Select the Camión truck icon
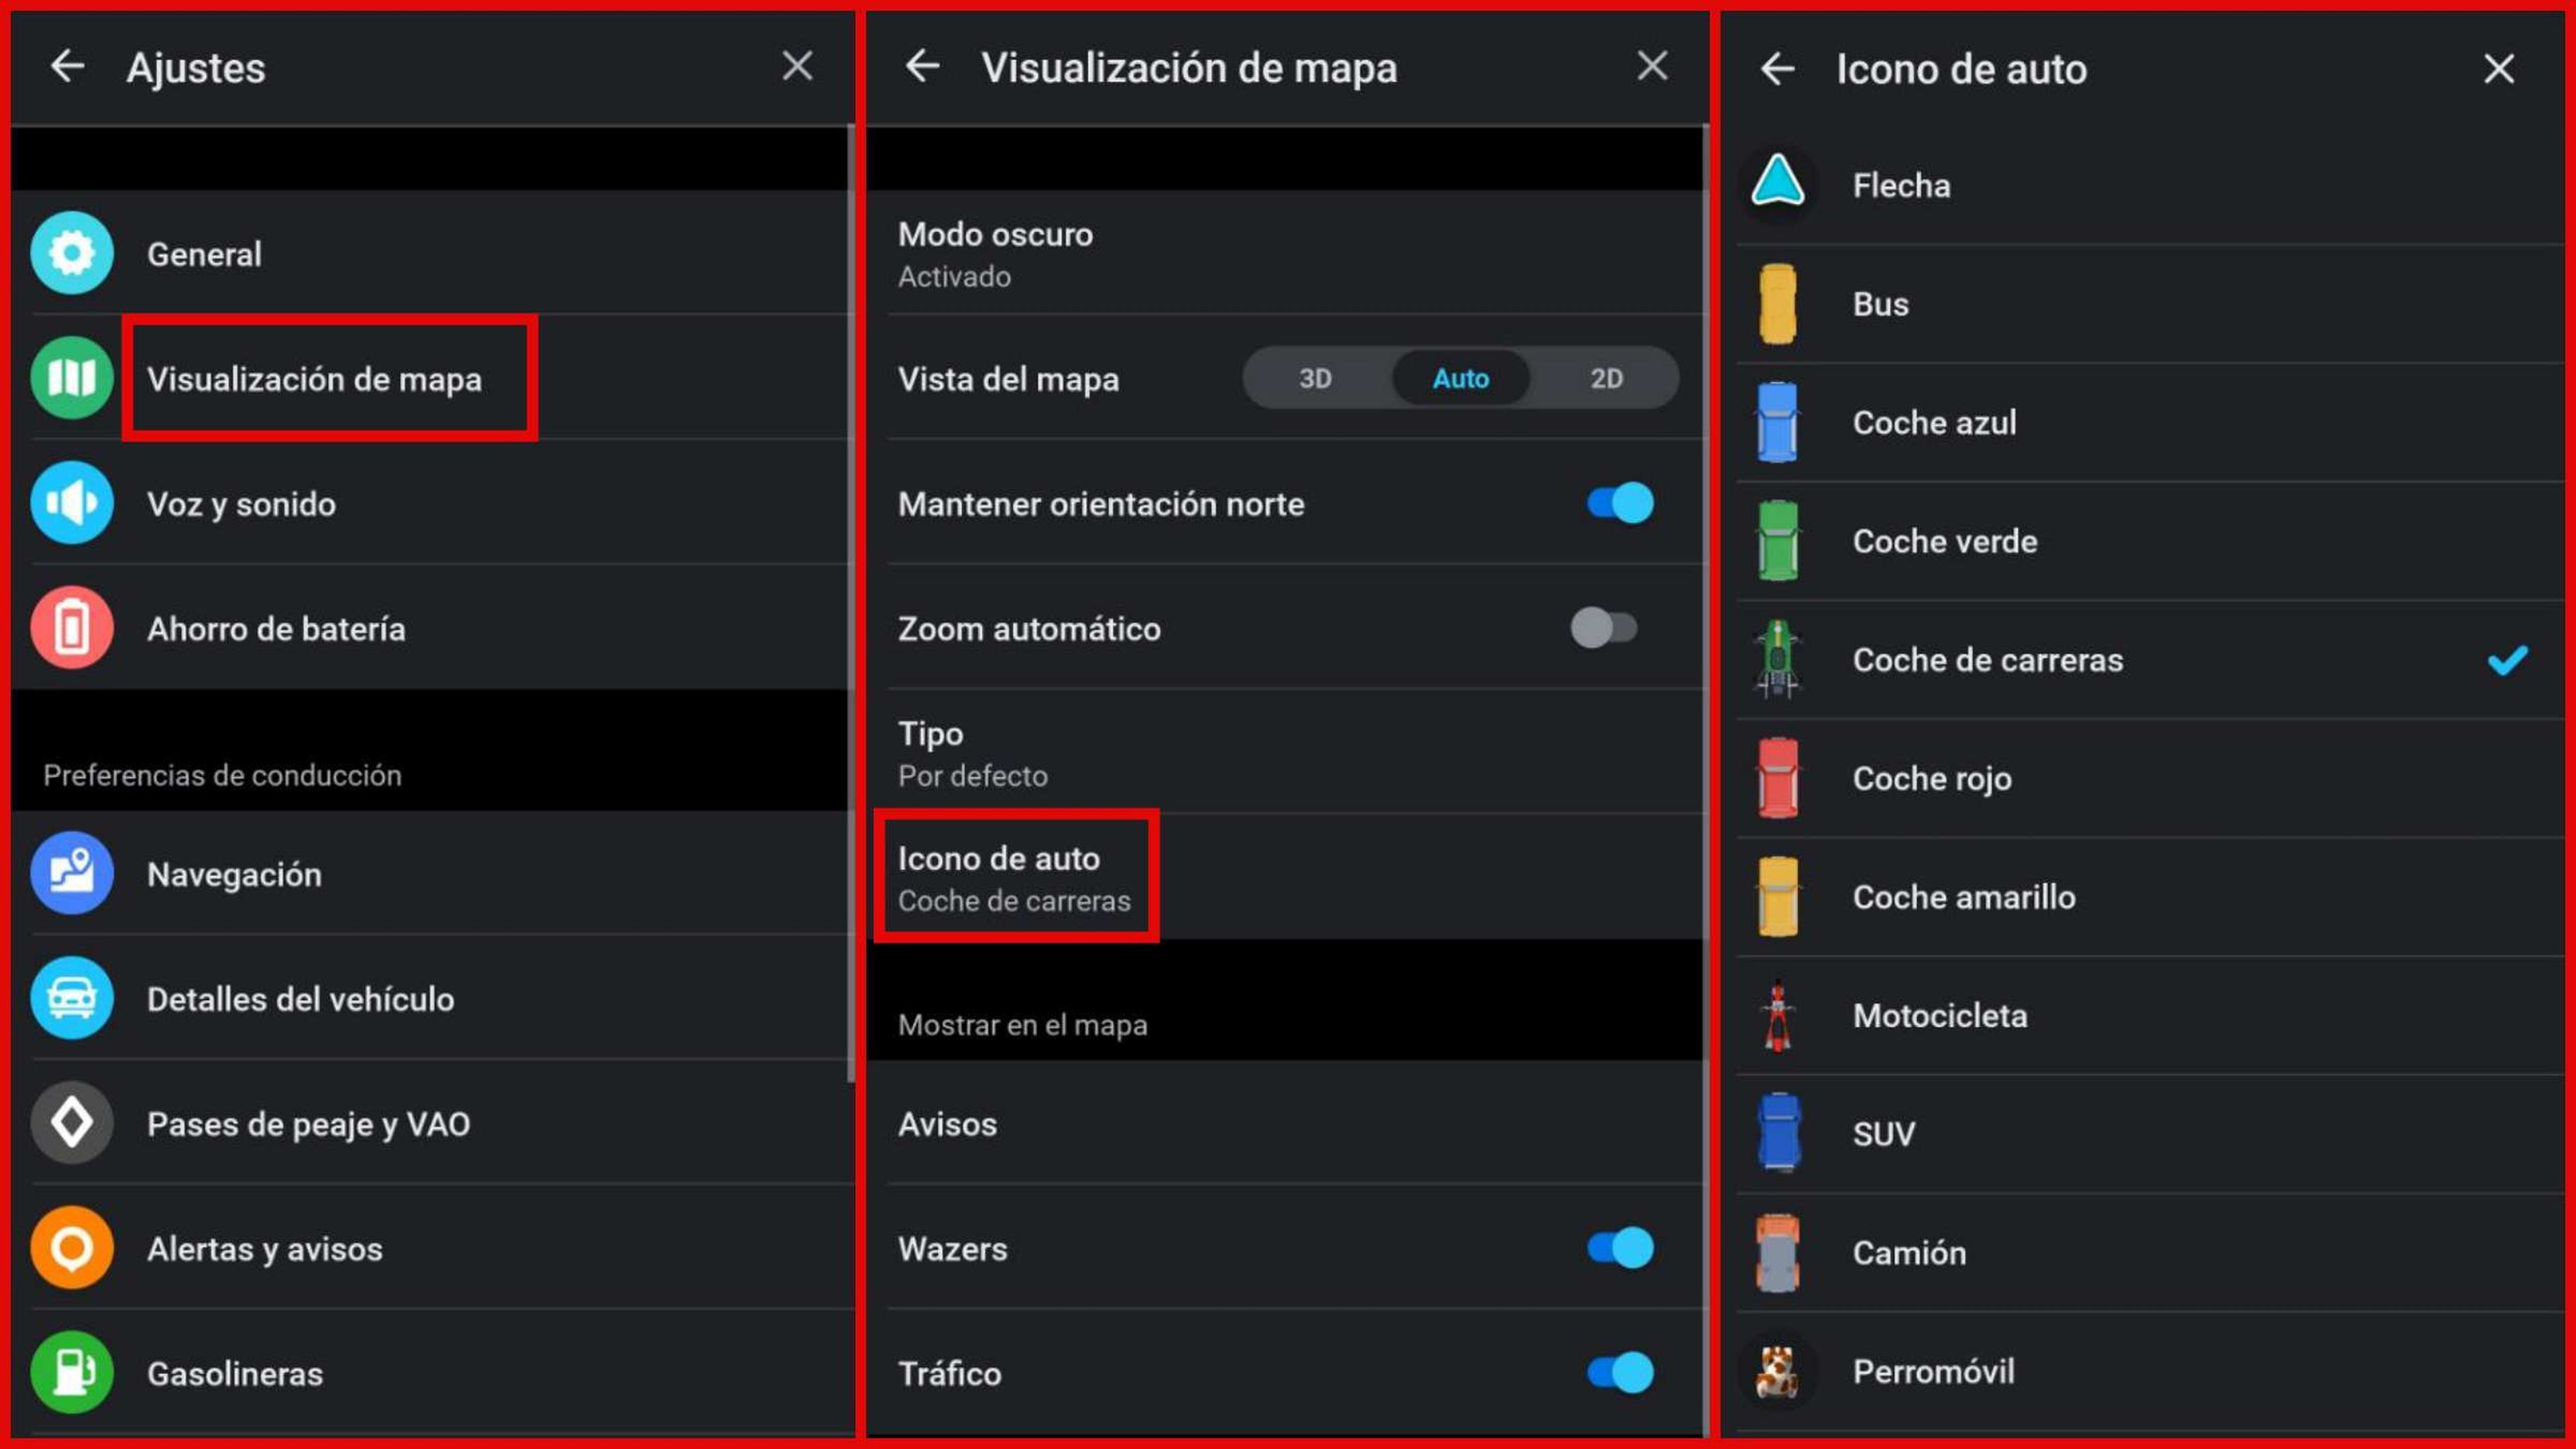 coord(1778,1252)
